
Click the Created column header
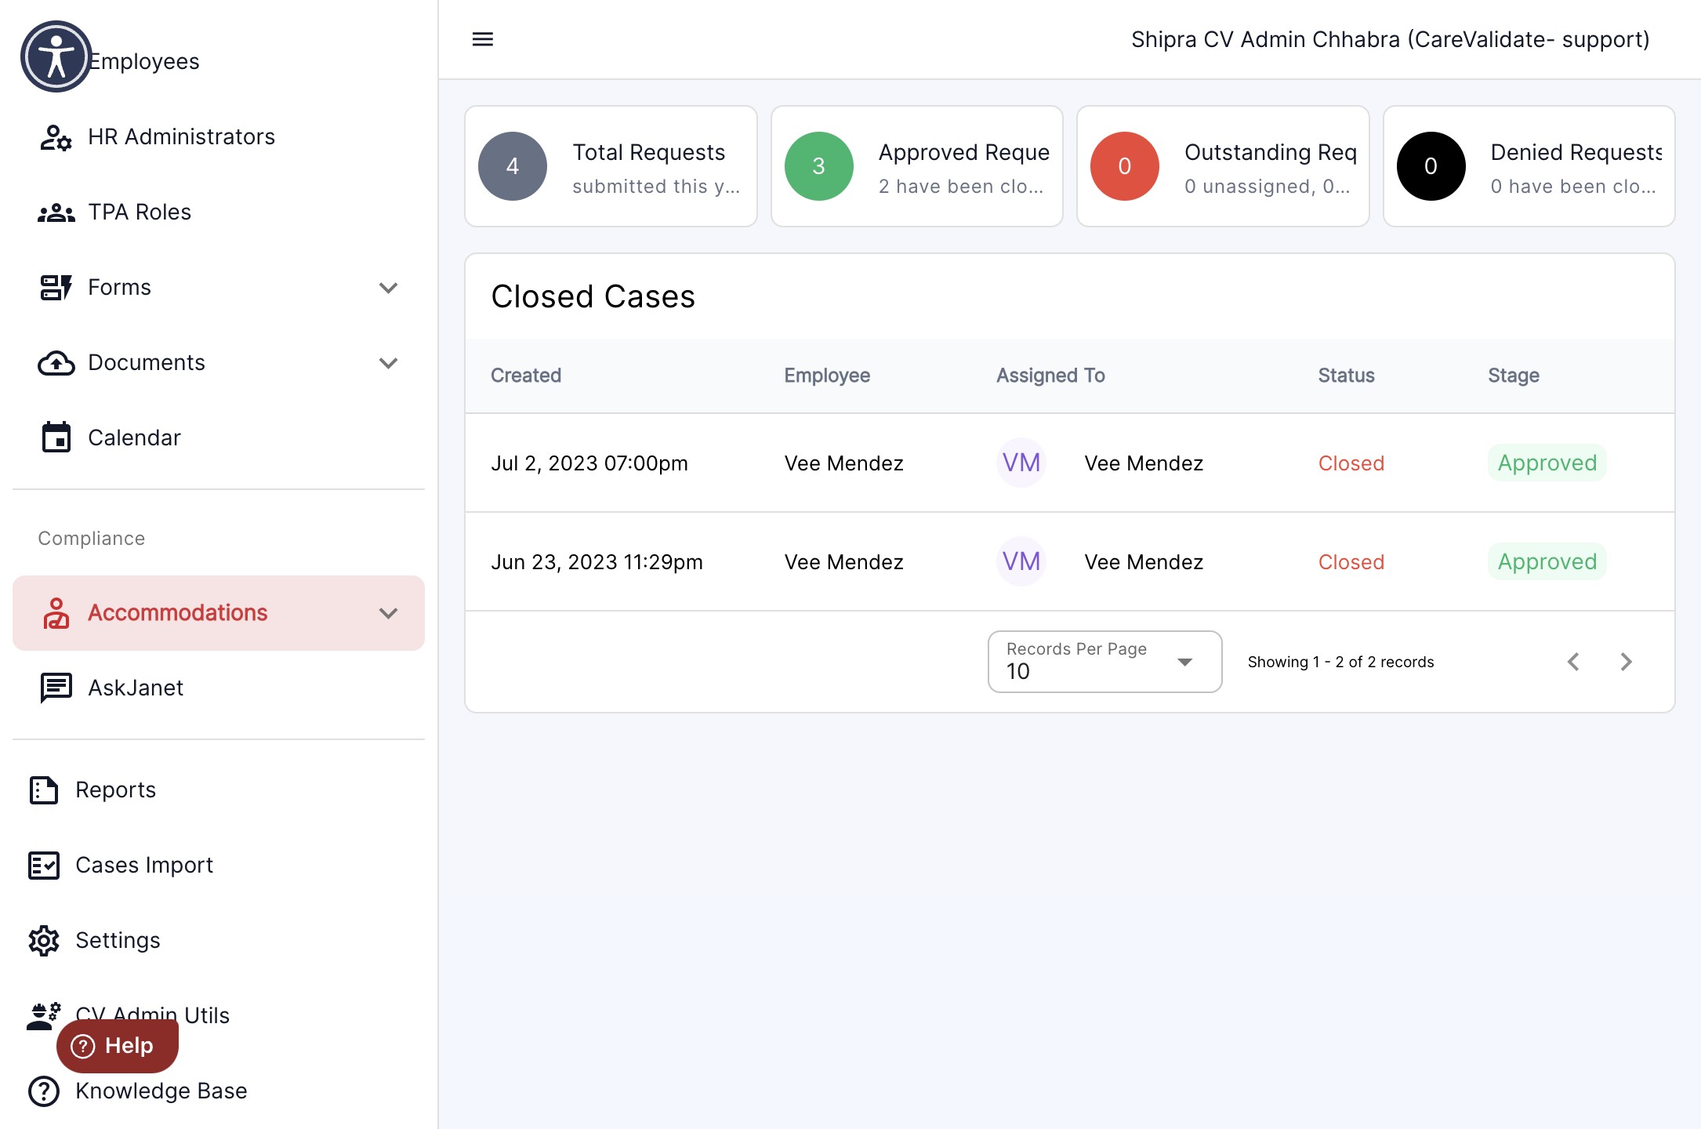coord(526,376)
